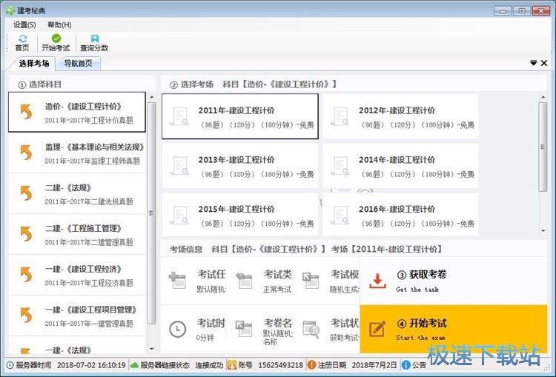Click exam room list scrollbar down arrow

click(543, 231)
